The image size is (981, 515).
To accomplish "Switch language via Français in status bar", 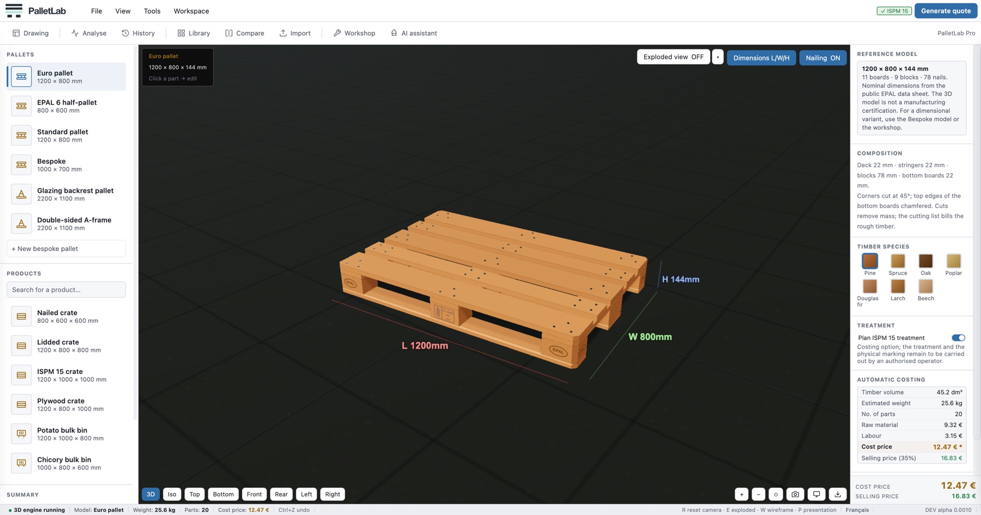I will (x=857, y=510).
